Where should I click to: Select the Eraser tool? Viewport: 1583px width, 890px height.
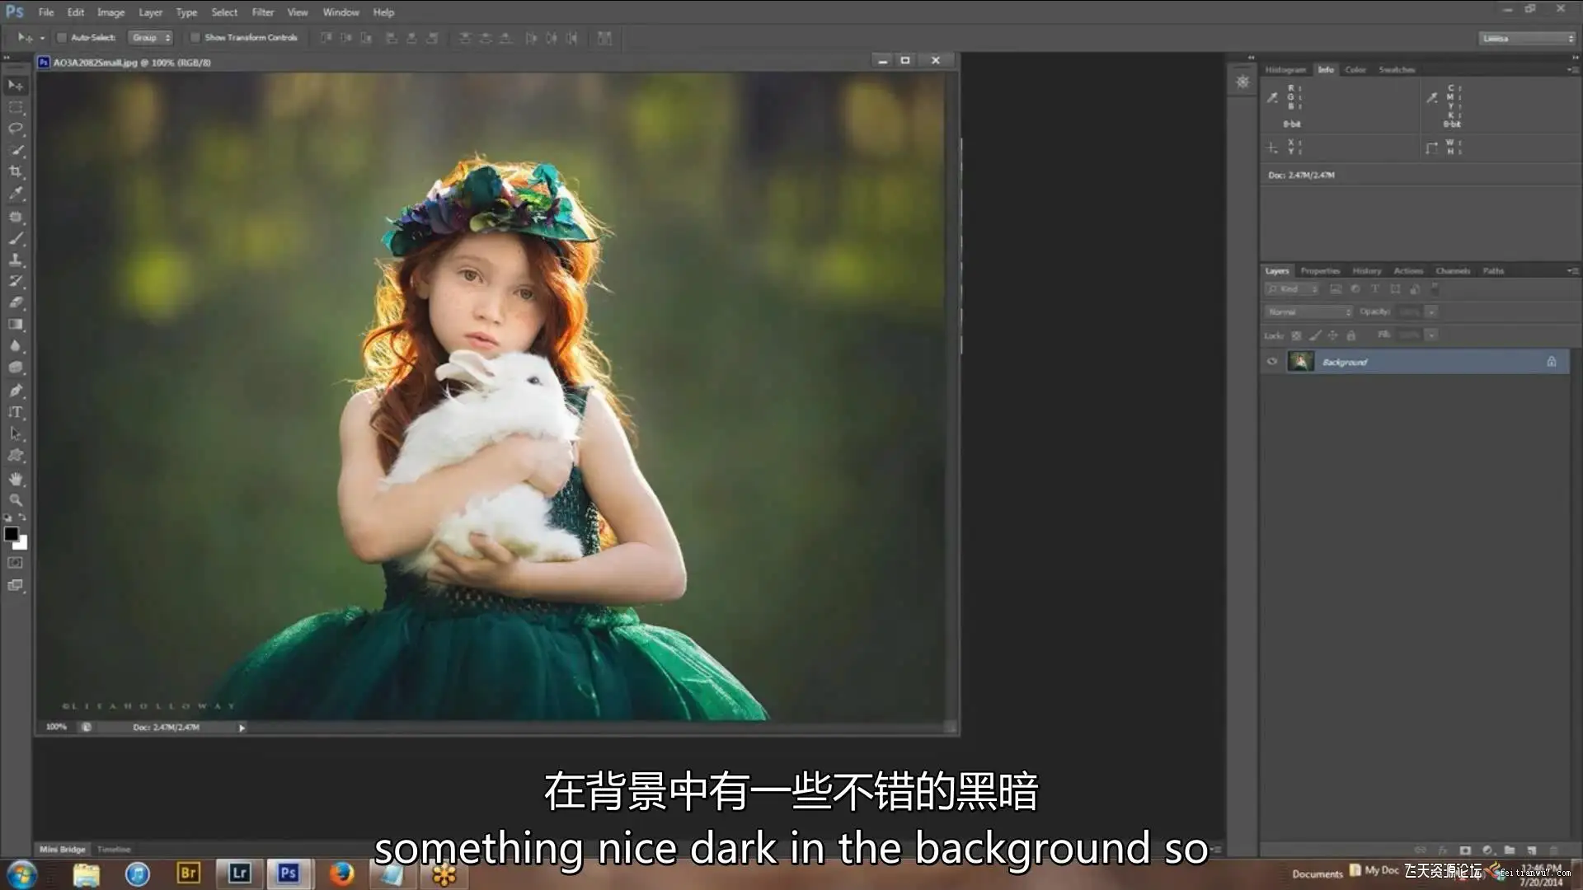16,302
